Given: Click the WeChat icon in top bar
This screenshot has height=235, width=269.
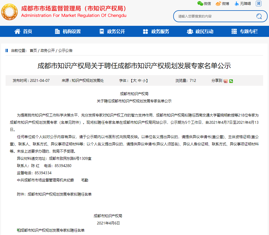Looking at the screenshot, I should (200, 4).
